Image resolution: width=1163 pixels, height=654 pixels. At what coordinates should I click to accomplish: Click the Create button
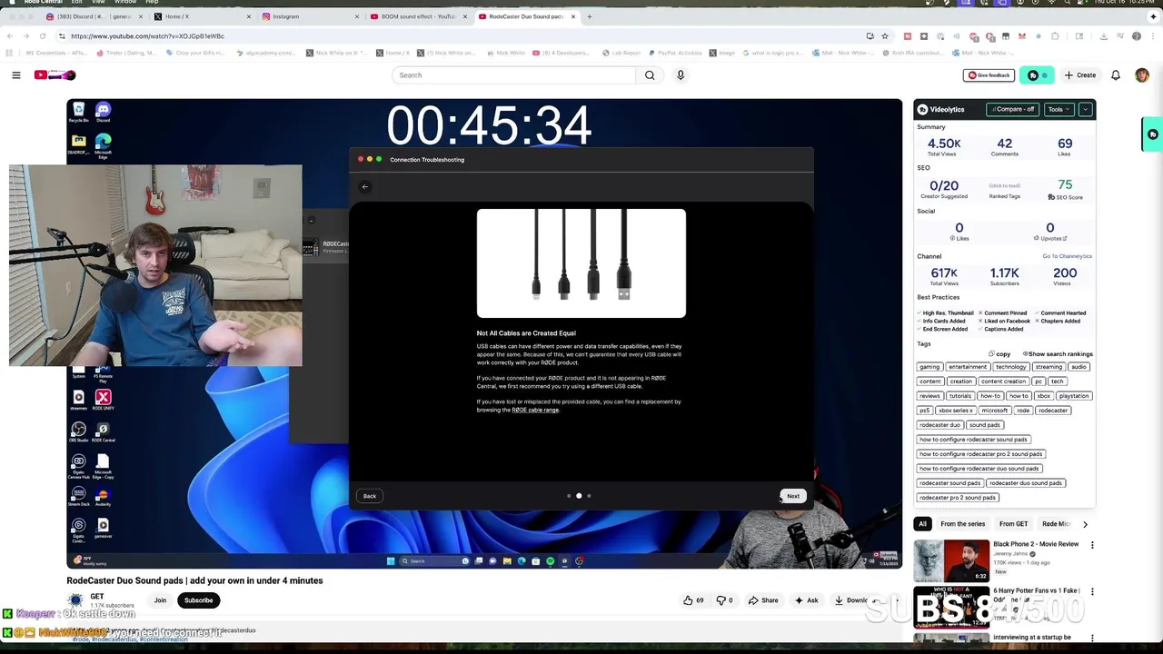pos(1080,74)
